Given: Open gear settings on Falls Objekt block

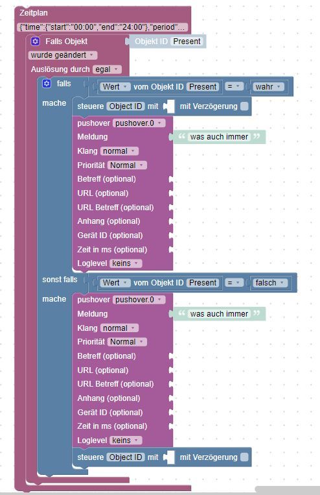Looking at the screenshot, I should 36,42.
